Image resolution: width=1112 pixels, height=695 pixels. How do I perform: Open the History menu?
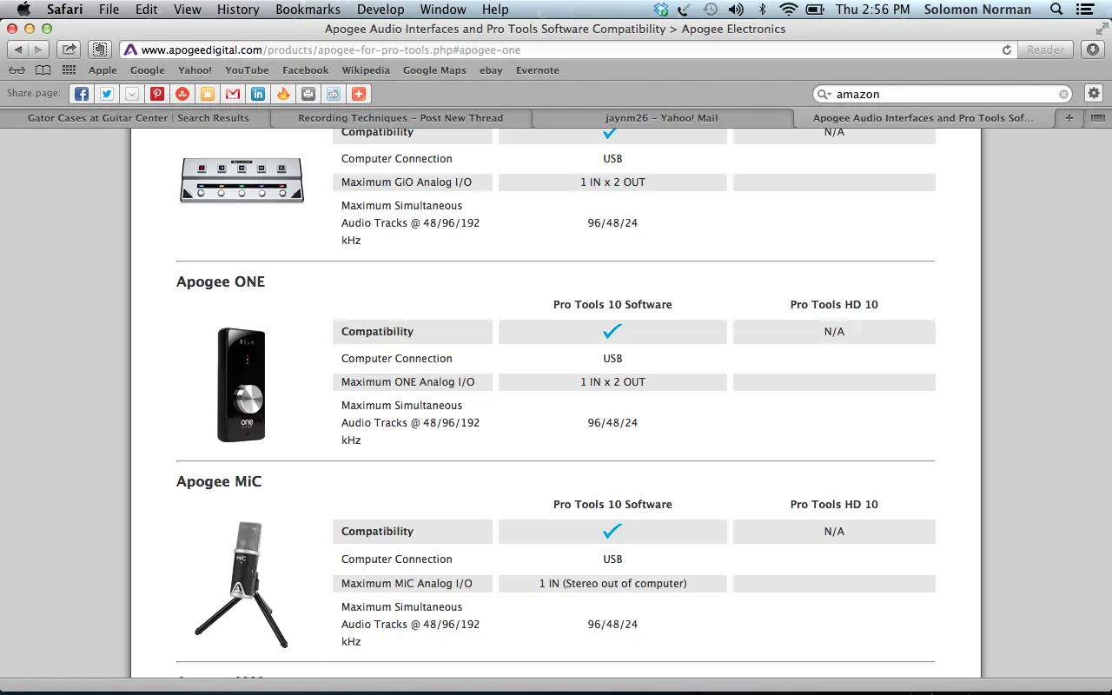238,10
